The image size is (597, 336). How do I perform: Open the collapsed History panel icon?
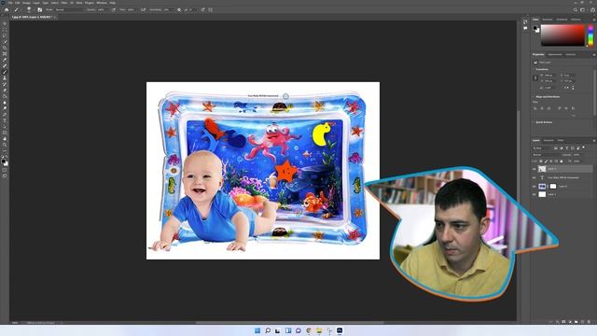coord(525,21)
